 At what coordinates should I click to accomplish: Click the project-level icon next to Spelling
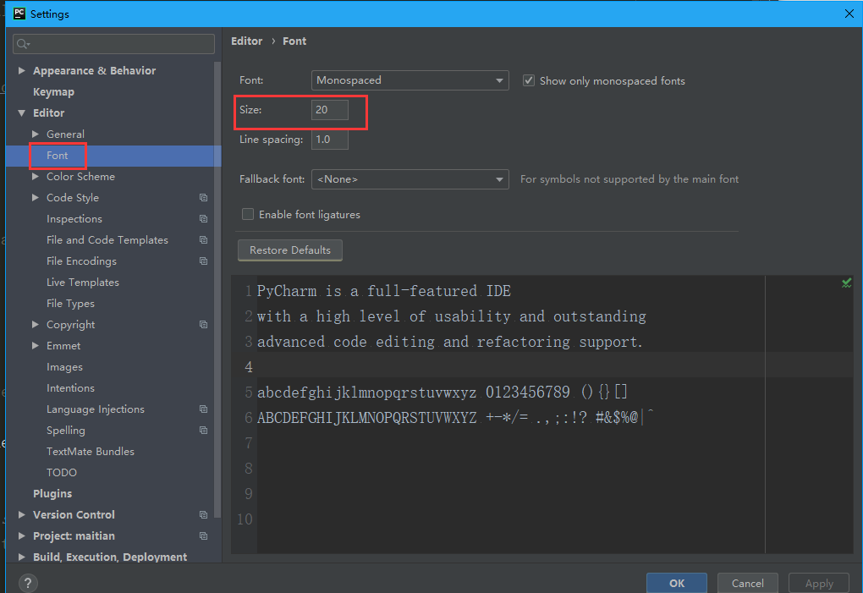click(203, 431)
